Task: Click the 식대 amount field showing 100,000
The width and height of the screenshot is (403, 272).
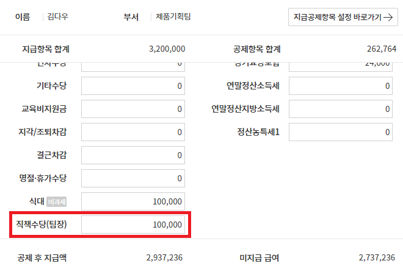Action: pyautogui.click(x=133, y=201)
